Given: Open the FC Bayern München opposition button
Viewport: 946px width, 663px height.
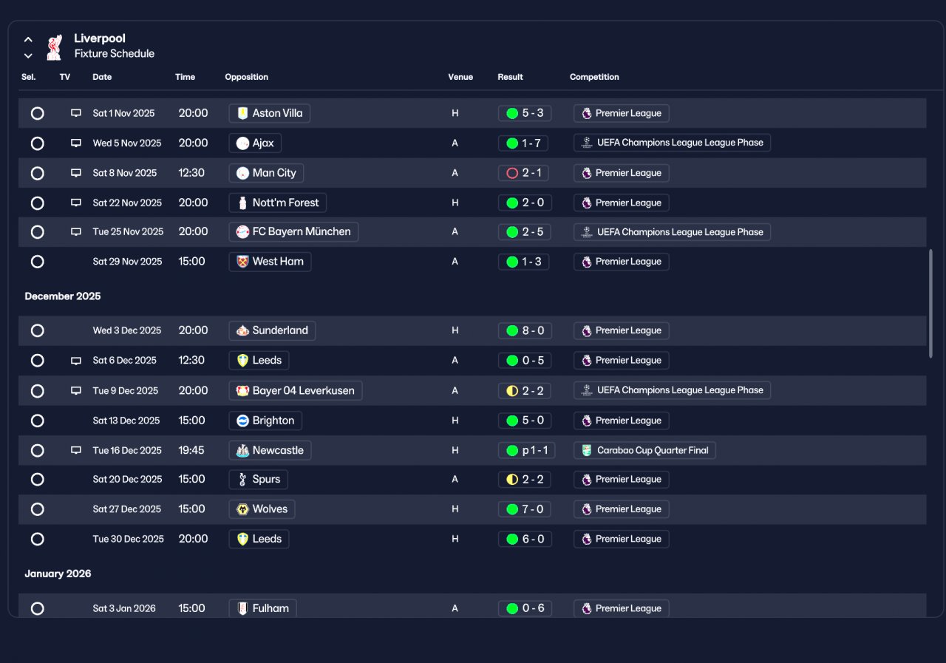Looking at the screenshot, I should tap(293, 231).
